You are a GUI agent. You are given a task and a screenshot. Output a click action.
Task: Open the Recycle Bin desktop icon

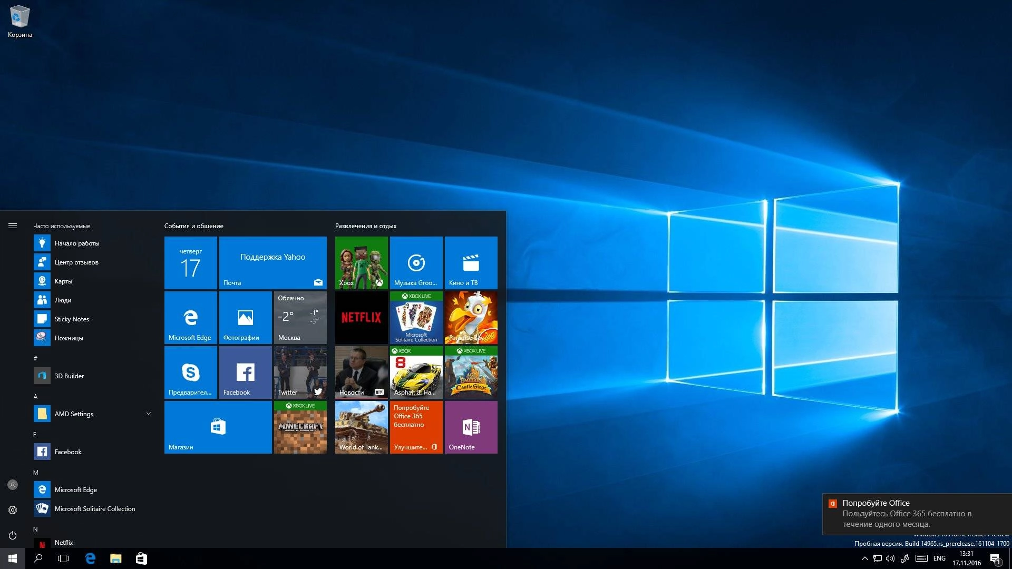20,22
